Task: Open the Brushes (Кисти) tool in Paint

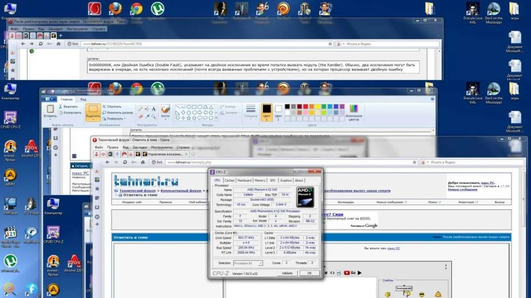Action: (165, 112)
